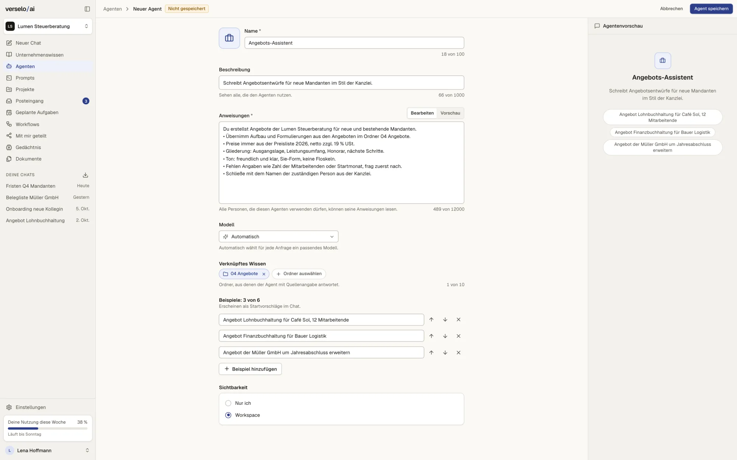Open Agenten in the sidebar
This screenshot has width=737, height=460.
click(x=48, y=66)
